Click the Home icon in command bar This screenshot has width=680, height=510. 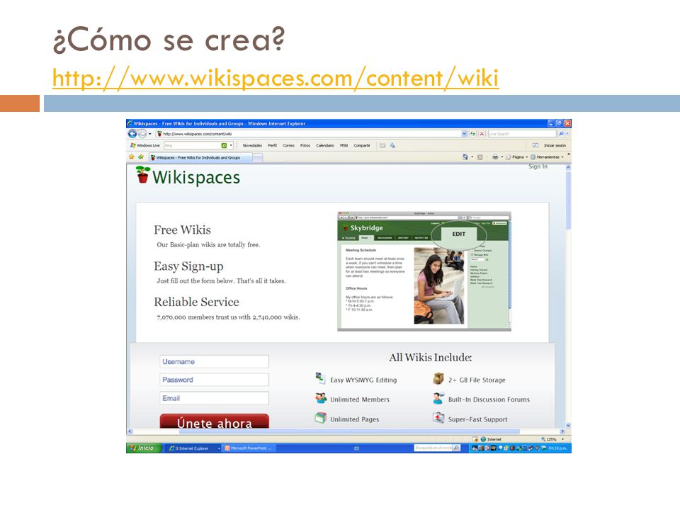(x=465, y=157)
